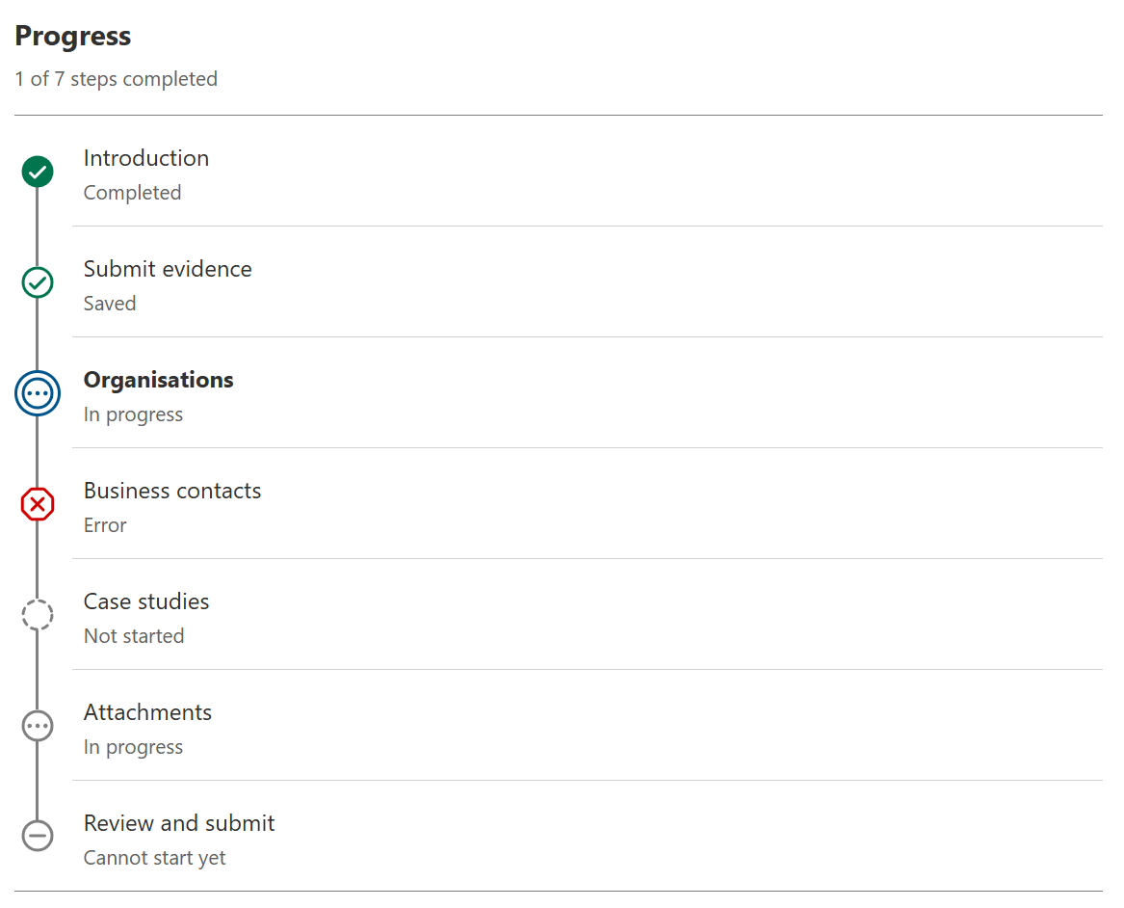This screenshot has height=908, width=1124.
Task: Open the Attachments step
Action: click(x=147, y=712)
